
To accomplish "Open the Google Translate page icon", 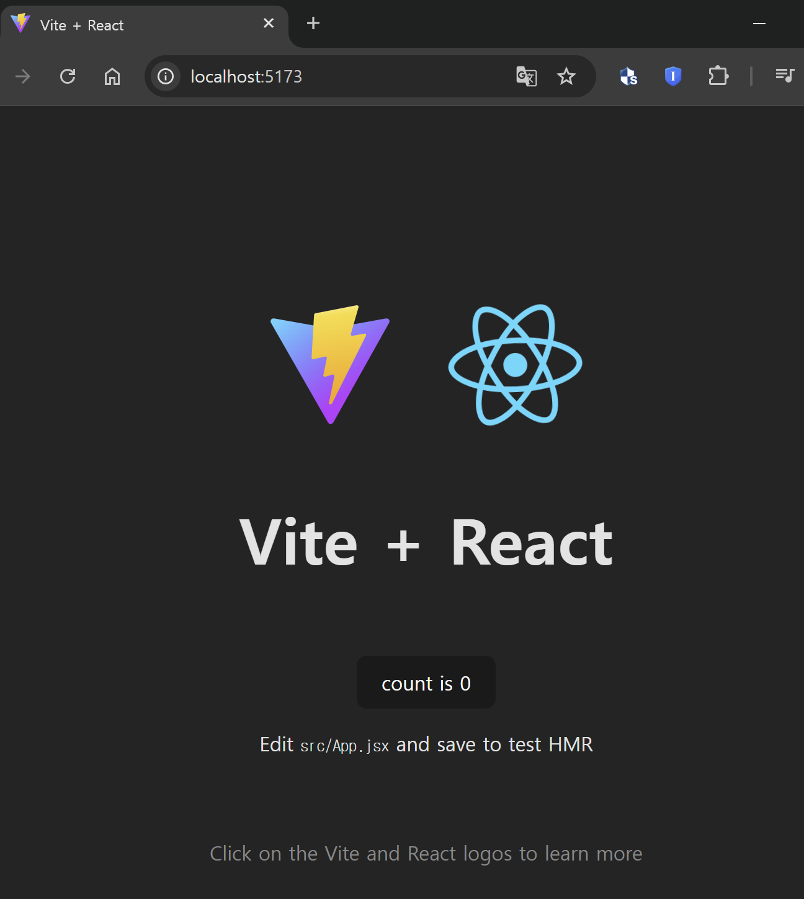I will click(527, 76).
